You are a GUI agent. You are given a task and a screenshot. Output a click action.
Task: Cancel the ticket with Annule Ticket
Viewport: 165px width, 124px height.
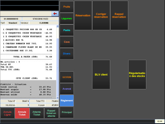point(22,113)
